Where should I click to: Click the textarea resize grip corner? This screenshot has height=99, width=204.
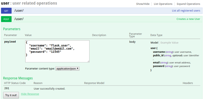pyautogui.click(x=88, y=61)
